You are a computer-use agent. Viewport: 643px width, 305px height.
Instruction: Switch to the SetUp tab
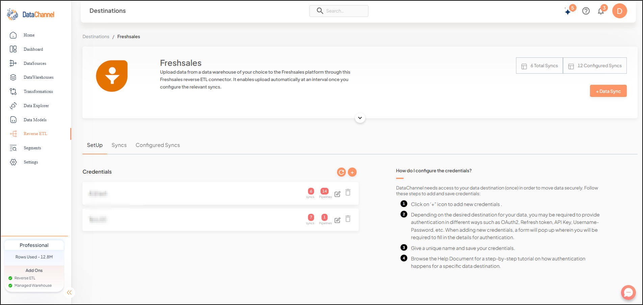click(x=95, y=145)
